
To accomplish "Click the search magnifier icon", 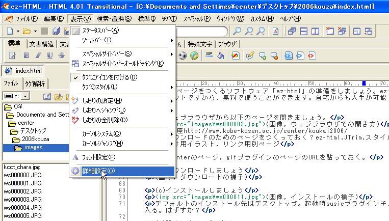I will (x=237, y=31).
